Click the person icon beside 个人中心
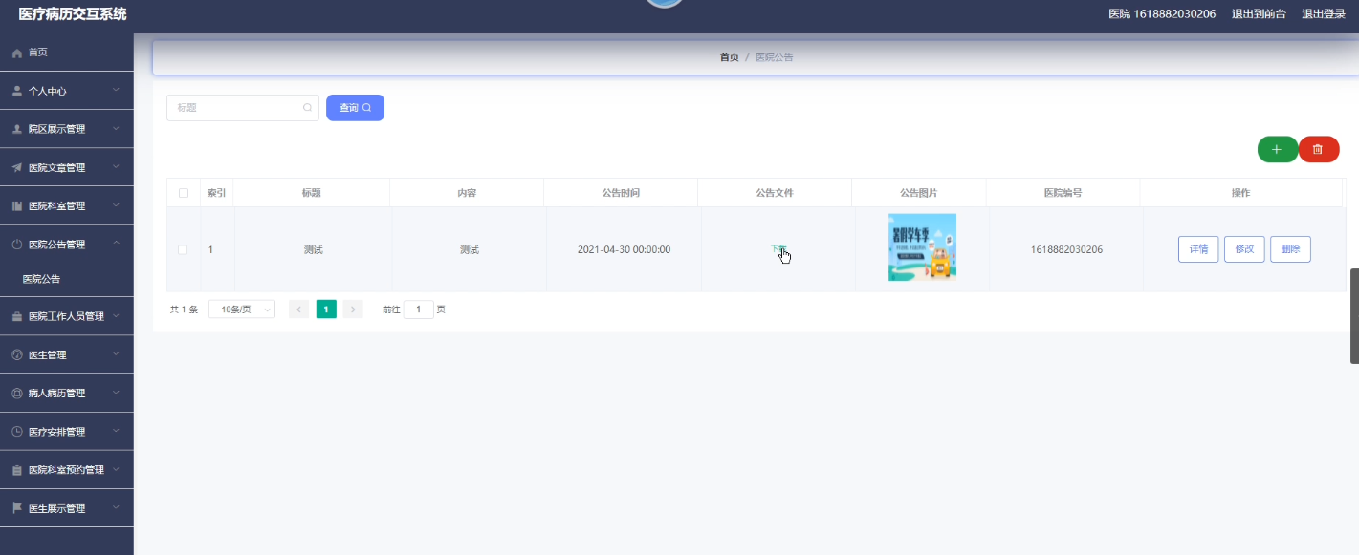Screen dimensions: 1359x555 coord(16,91)
